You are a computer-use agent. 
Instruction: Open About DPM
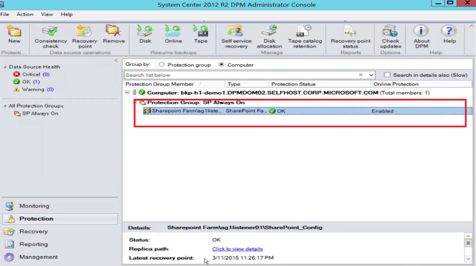421,37
